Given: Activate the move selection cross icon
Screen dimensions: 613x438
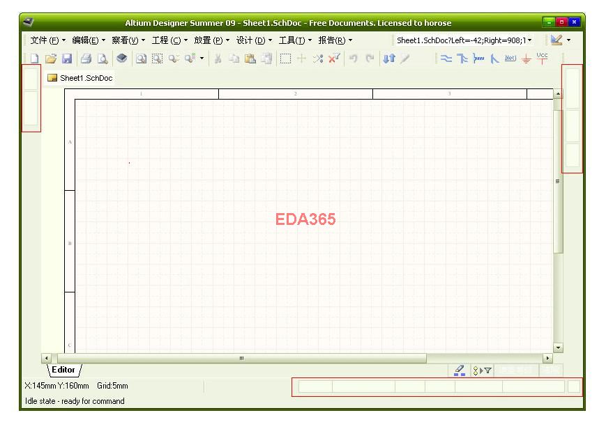Looking at the screenshot, I should click(301, 58).
